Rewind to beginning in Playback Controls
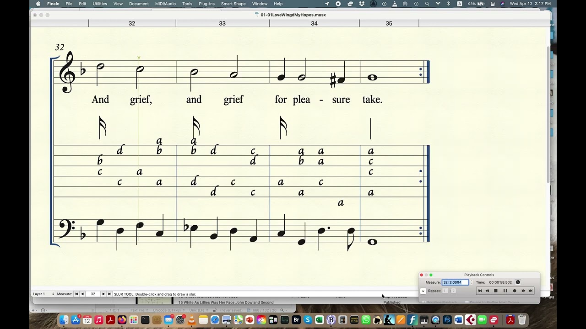The height and width of the screenshot is (329, 586). pos(480,291)
